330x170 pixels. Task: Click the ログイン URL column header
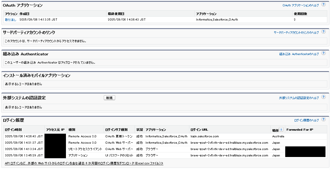coord(199,130)
